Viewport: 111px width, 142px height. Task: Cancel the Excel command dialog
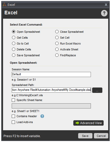pos(101,136)
